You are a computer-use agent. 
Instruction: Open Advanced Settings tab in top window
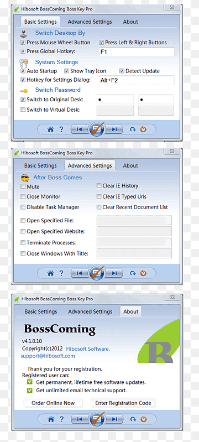[90, 22]
